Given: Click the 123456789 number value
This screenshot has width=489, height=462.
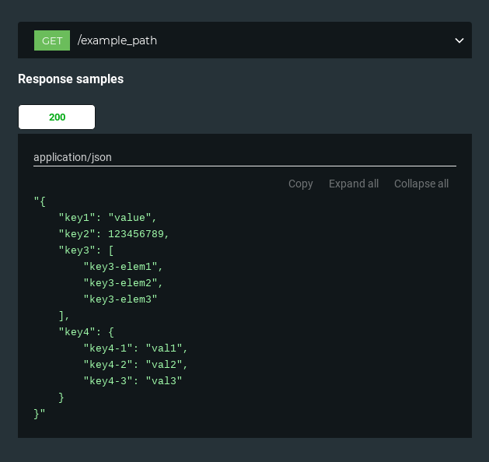Looking at the screenshot, I should tap(136, 234).
